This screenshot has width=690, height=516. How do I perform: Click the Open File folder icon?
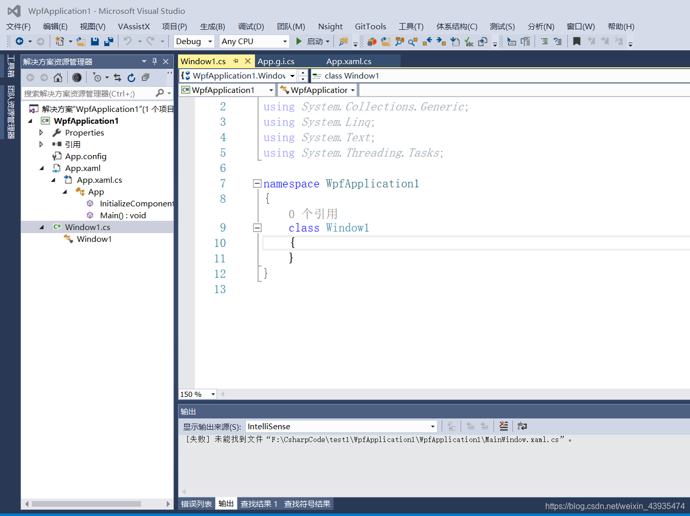81,41
